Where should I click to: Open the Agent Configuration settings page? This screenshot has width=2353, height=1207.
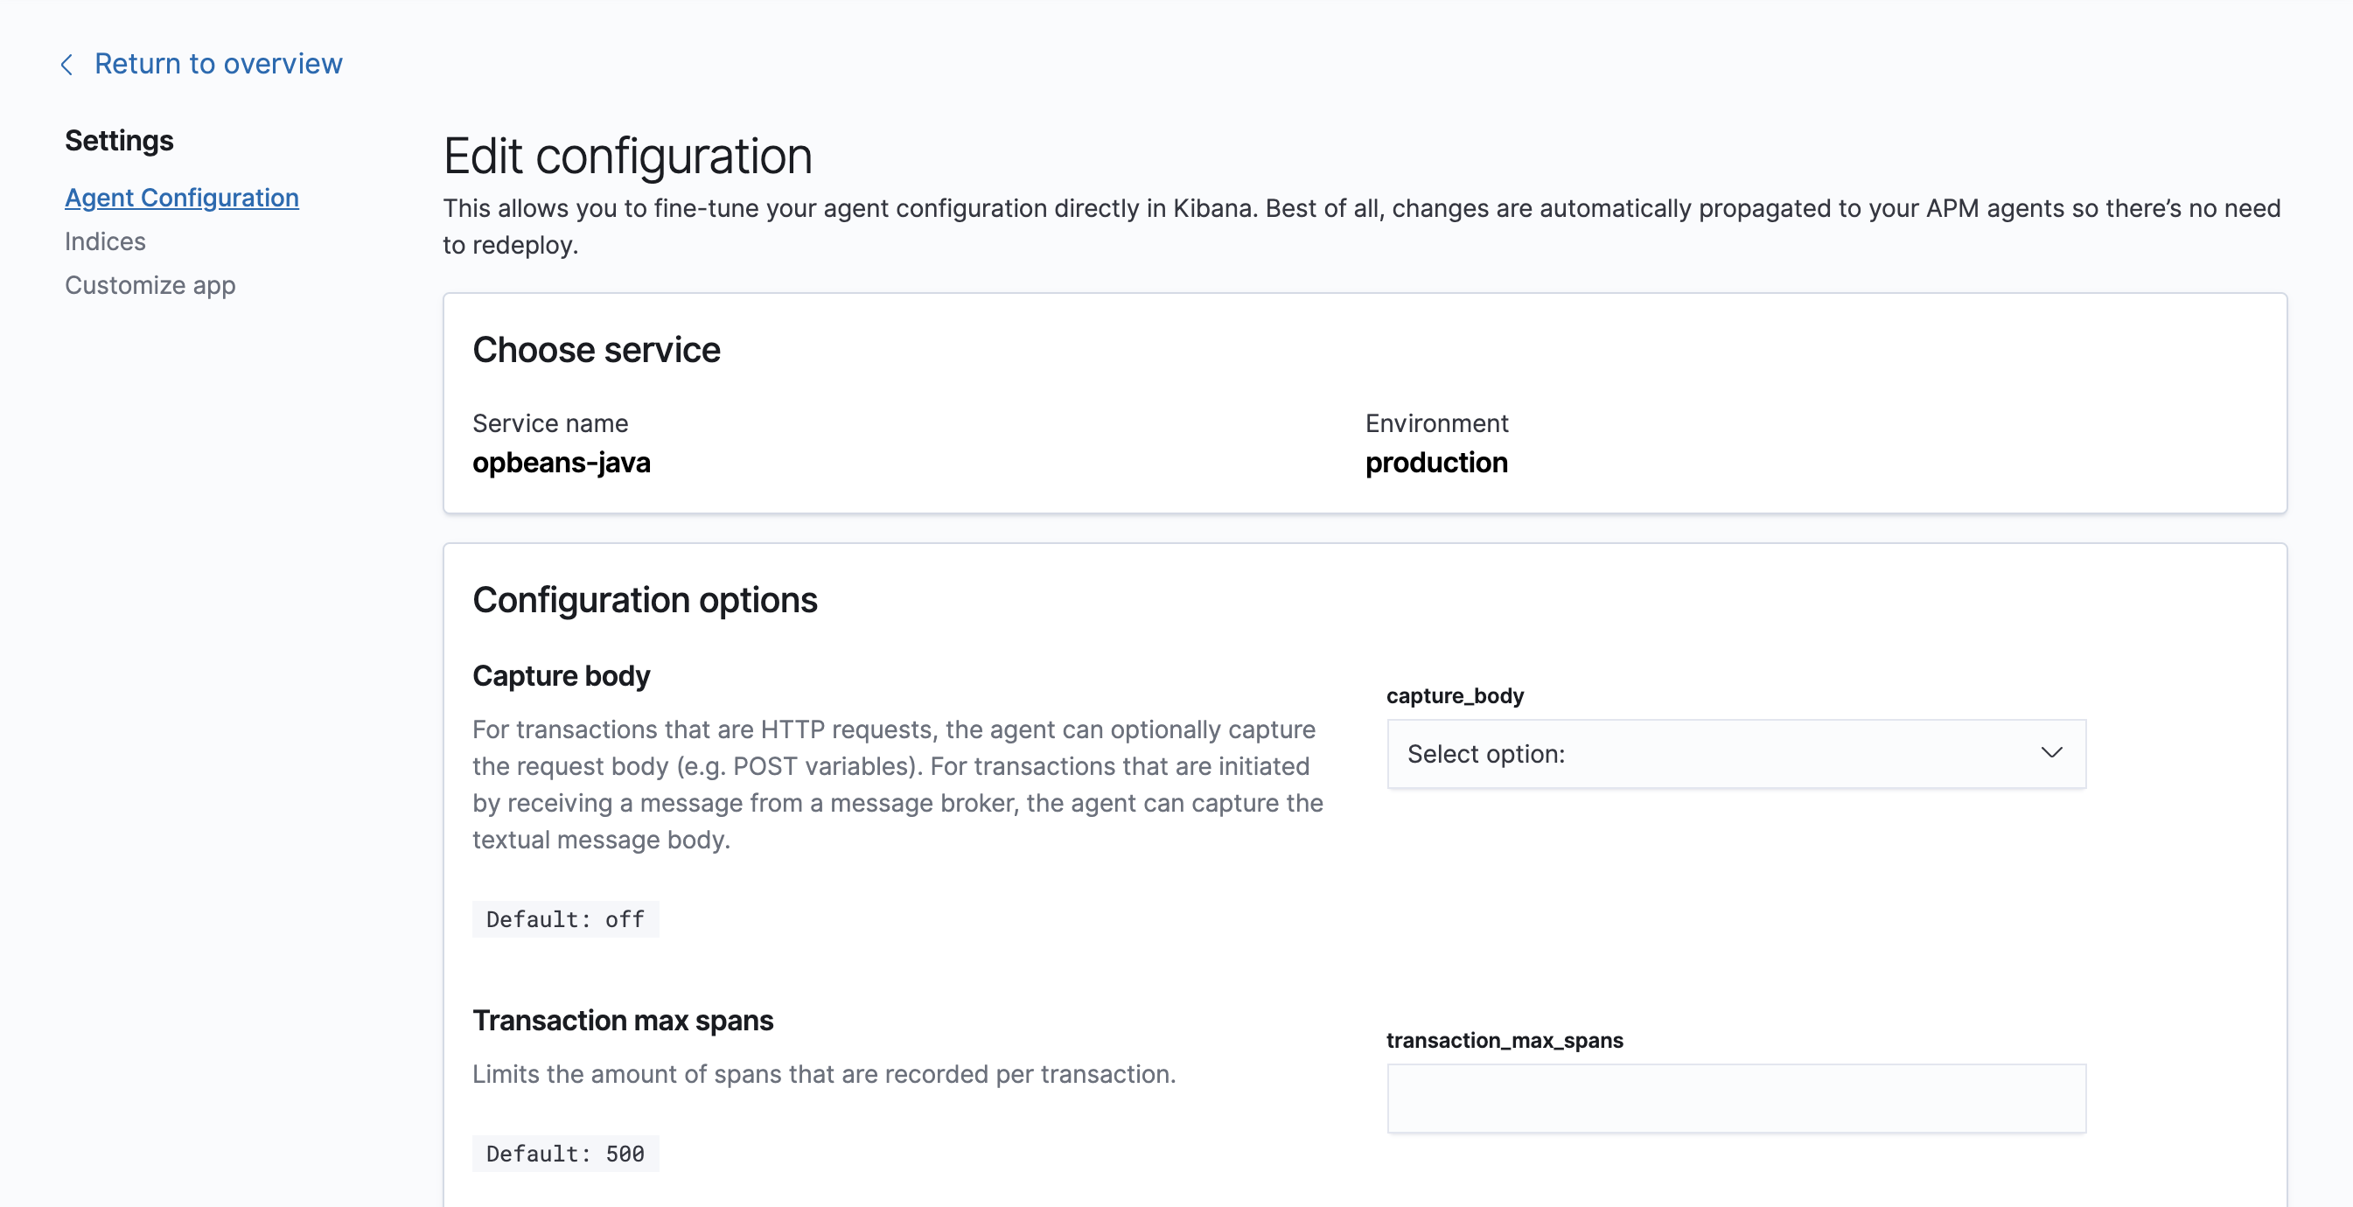(x=181, y=197)
